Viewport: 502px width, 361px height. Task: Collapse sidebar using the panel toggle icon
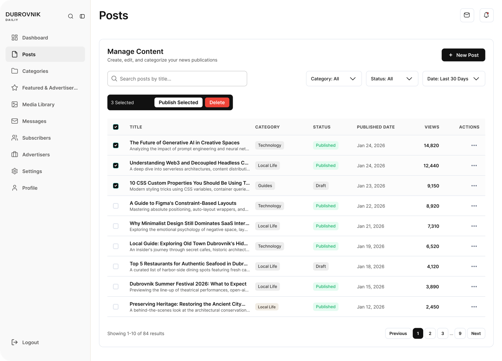[82, 16]
